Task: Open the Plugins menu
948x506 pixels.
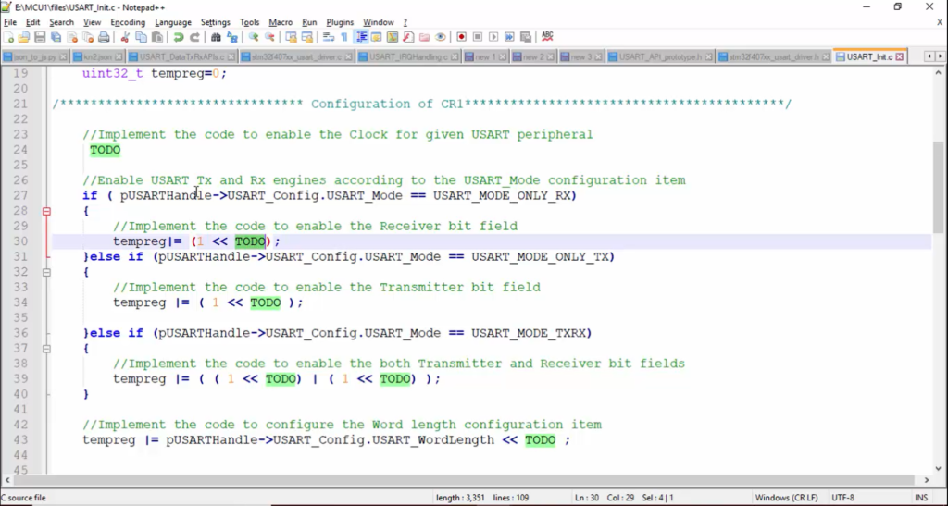Action: (x=340, y=22)
